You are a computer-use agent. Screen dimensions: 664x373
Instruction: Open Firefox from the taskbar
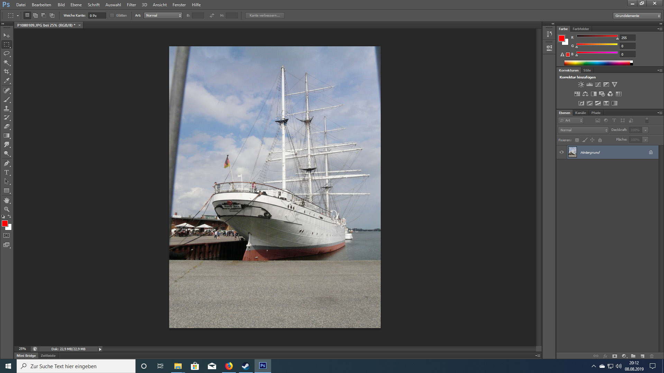(x=229, y=366)
